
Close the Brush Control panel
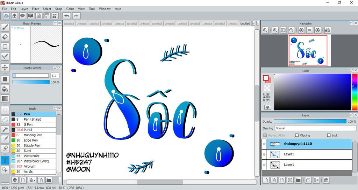pyautogui.click(x=59, y=68)
